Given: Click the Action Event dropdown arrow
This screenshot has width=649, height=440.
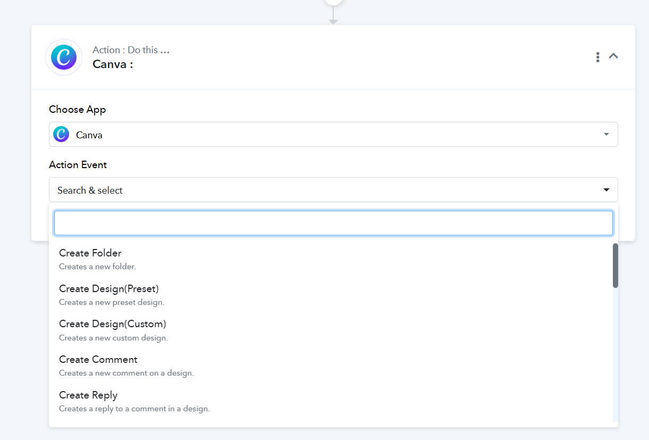Looking at the screenshot, I should tap(606, 190).
